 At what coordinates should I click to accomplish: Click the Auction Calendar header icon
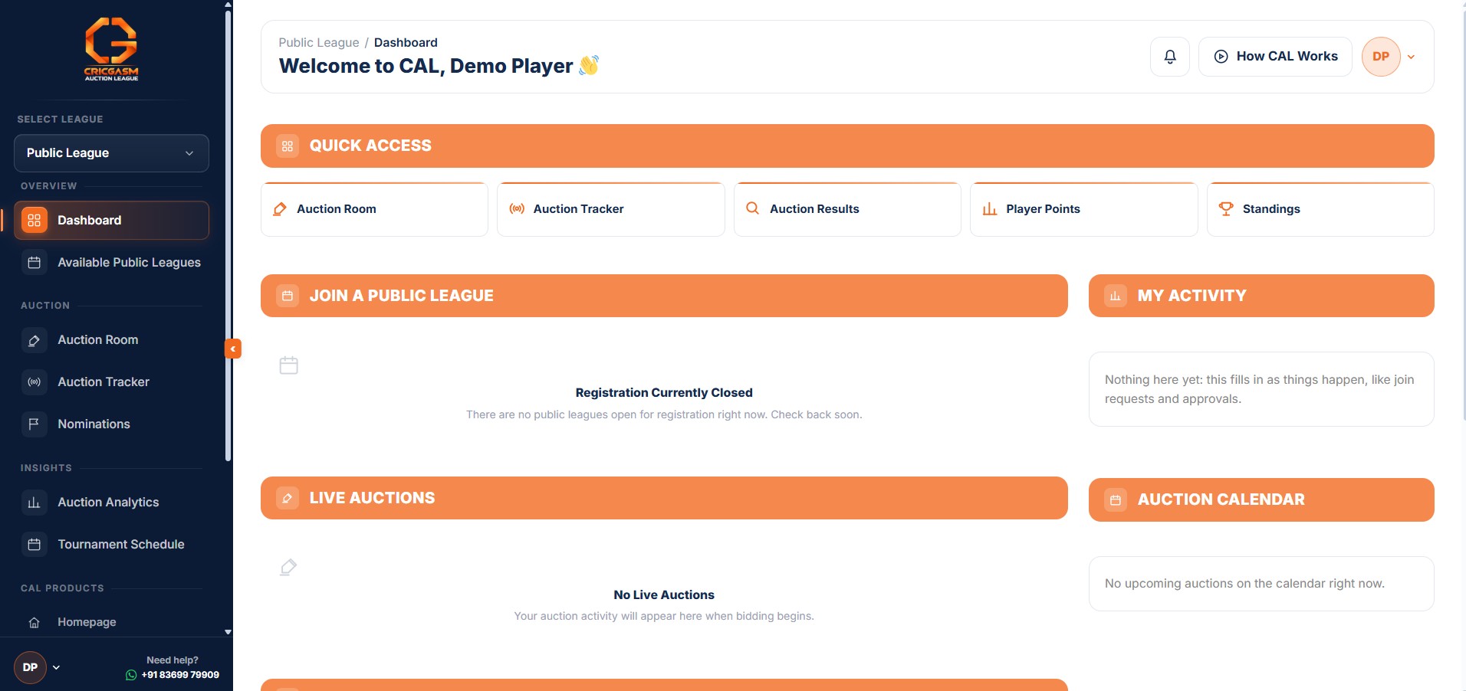click(x=1116, y=500)
